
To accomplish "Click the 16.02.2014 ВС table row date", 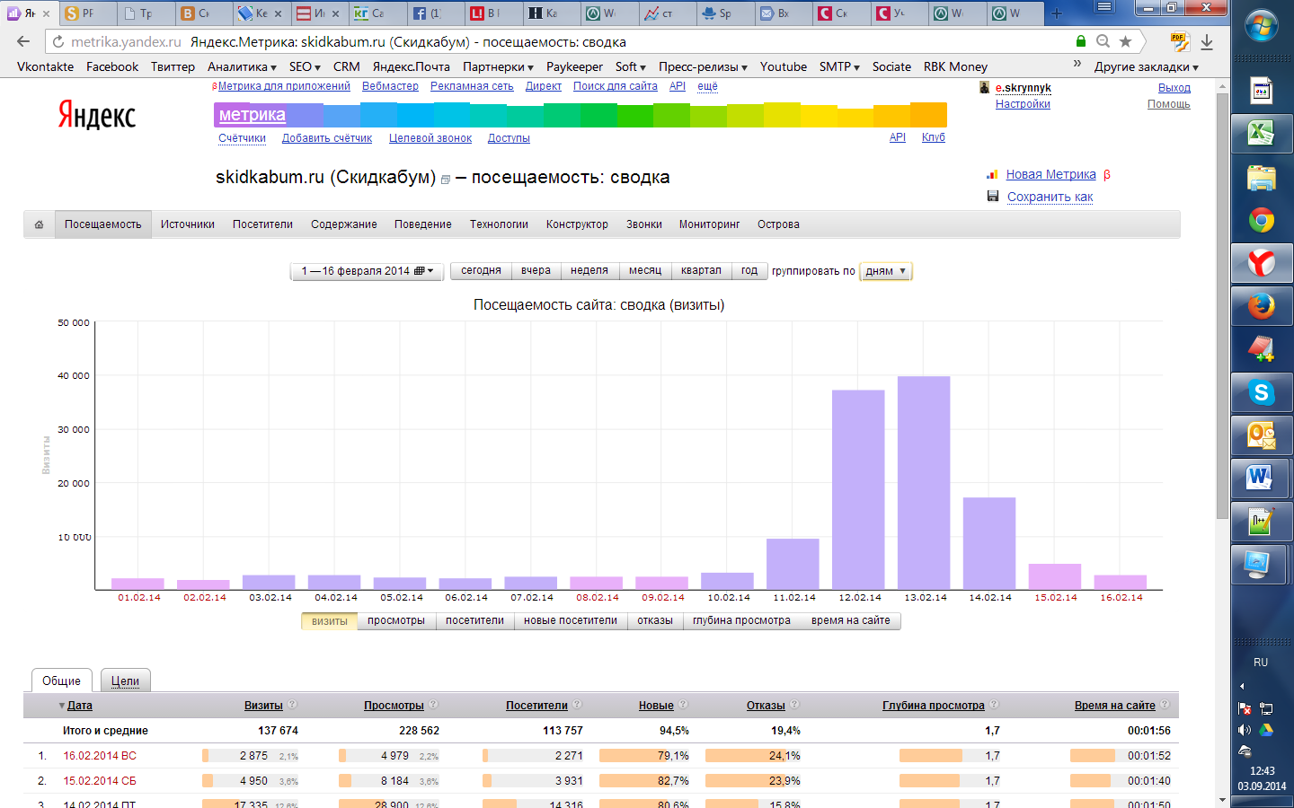I will pos(100,756).
